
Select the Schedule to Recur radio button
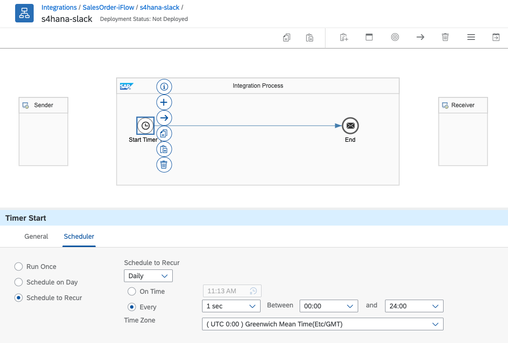coord(19,298)
